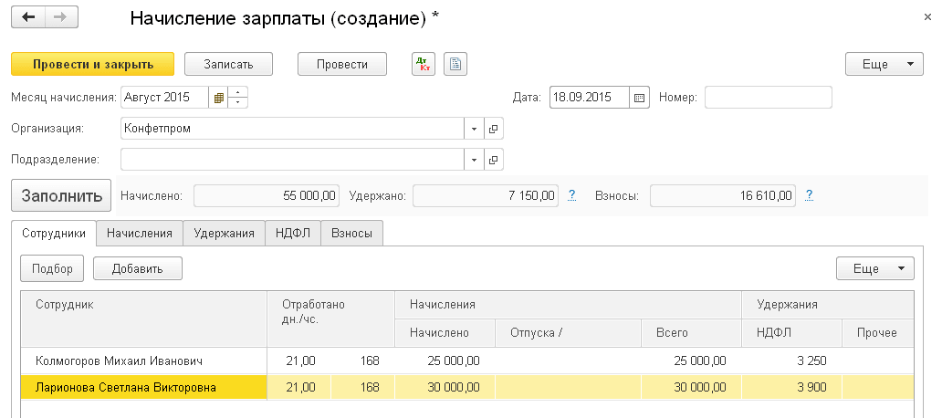
Task: Open month picker for Месяц начисления
Action: click(x=218, y=97)
